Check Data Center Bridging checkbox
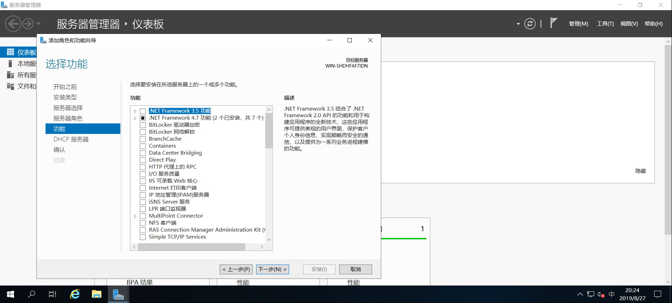The height and width of the screenshot is (303, 672). coord(143,153)
